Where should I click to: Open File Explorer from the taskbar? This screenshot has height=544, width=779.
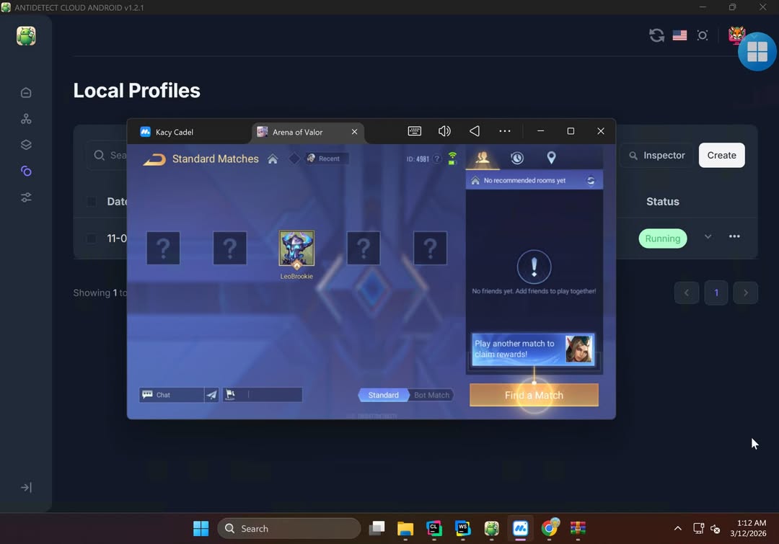tap(405, 529)
